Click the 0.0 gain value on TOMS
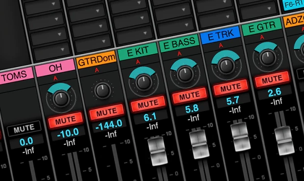This screenshot has height=181, width=304. point(26,141)
